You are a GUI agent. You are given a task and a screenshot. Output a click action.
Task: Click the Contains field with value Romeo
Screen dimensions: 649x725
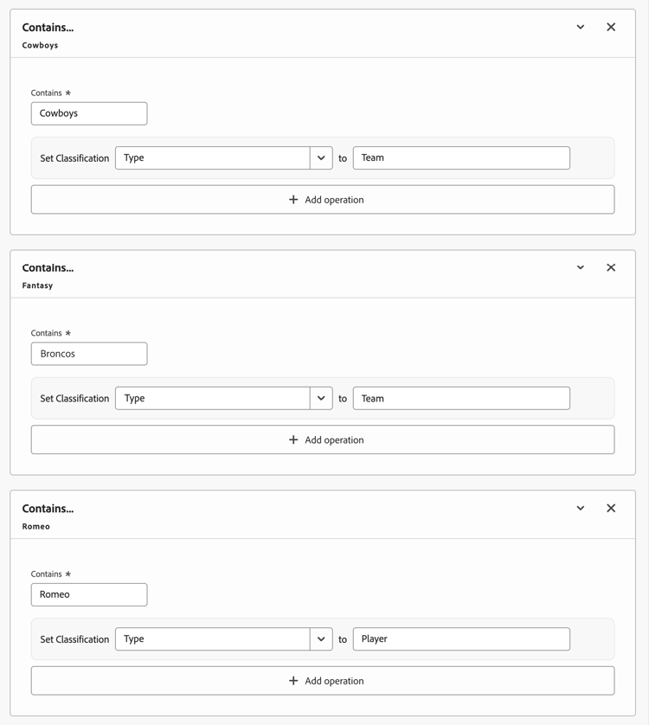[x=89, y=594]
